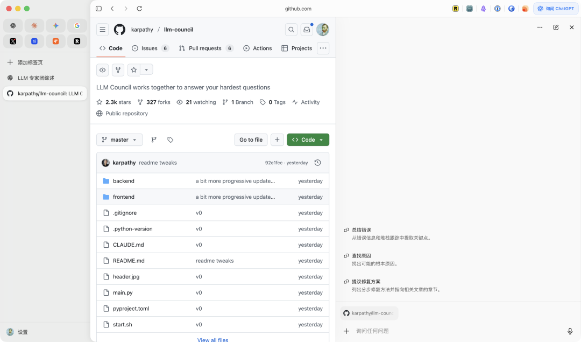
Task: View commit history clock icon
Action: click(317, 163)
